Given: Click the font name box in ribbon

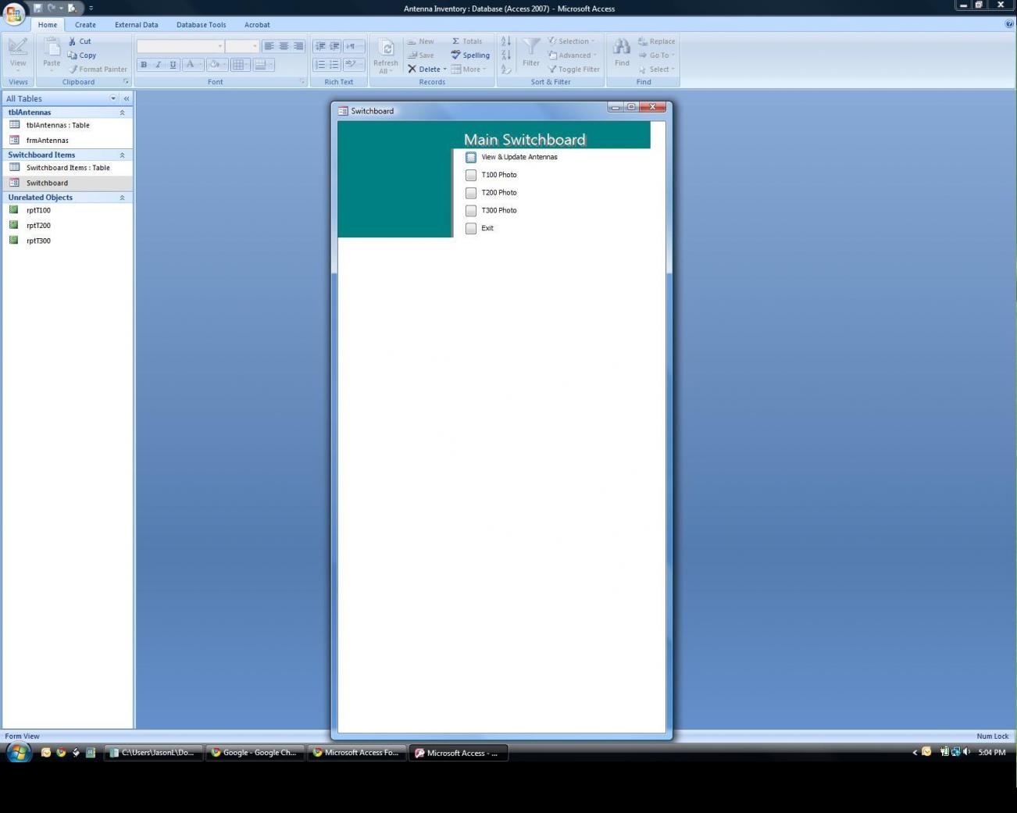Looking at the screenshot, I should click(180, 46).
